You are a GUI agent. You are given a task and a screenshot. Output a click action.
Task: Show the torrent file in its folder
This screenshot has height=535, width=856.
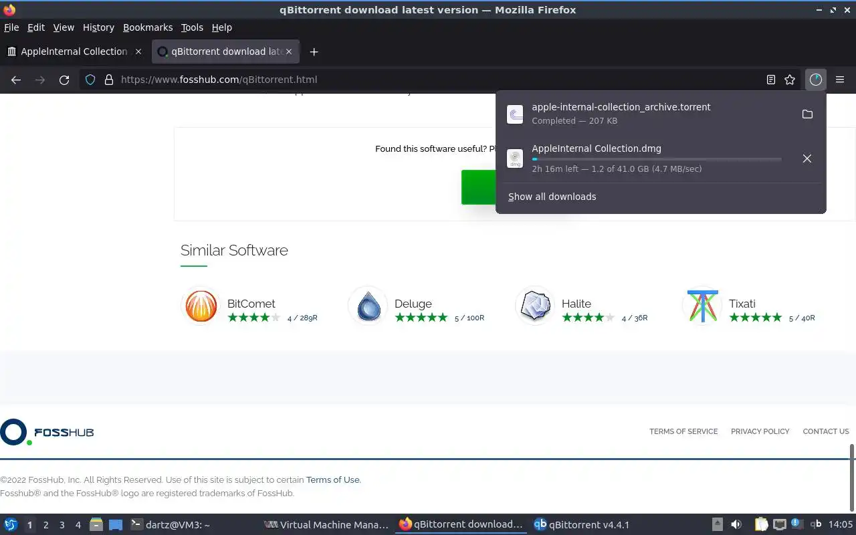(807, 114)
